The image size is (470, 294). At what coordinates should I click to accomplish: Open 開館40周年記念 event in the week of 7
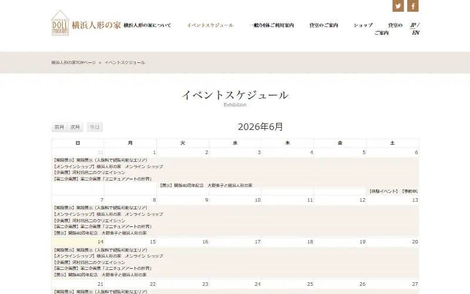click(x=235, y=233)
